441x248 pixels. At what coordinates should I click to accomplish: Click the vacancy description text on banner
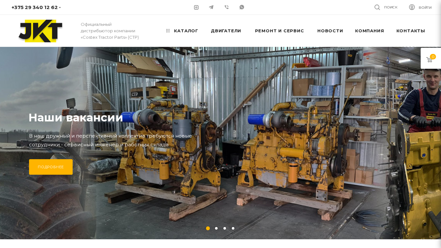[x=110, y=140]
